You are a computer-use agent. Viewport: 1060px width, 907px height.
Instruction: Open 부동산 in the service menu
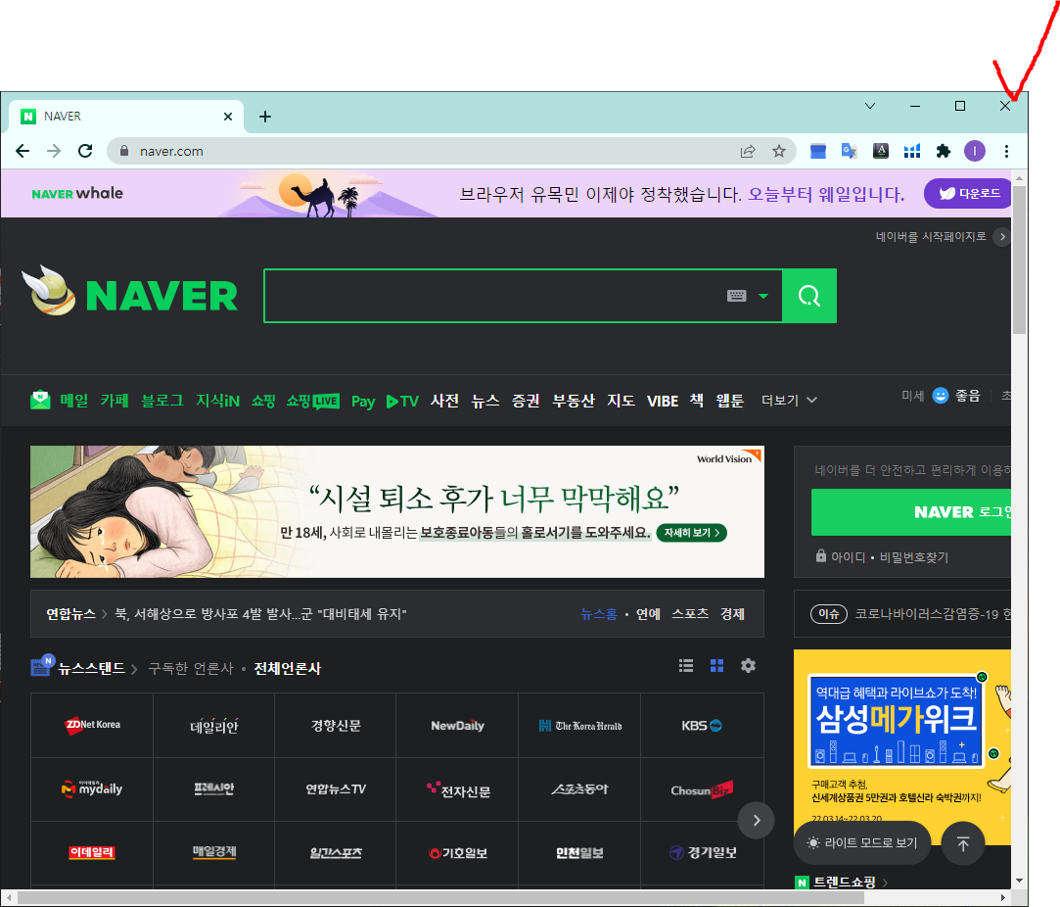pyautogui.click(x=574, y=401)
